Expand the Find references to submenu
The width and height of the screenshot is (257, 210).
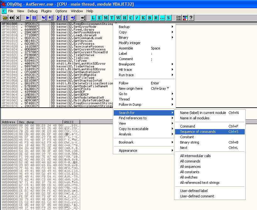[x=145, y=118]
